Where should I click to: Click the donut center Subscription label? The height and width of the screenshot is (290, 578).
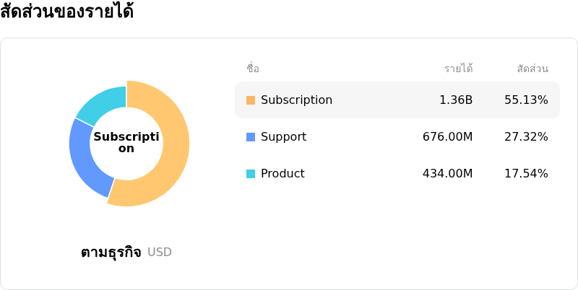(126, 143)
